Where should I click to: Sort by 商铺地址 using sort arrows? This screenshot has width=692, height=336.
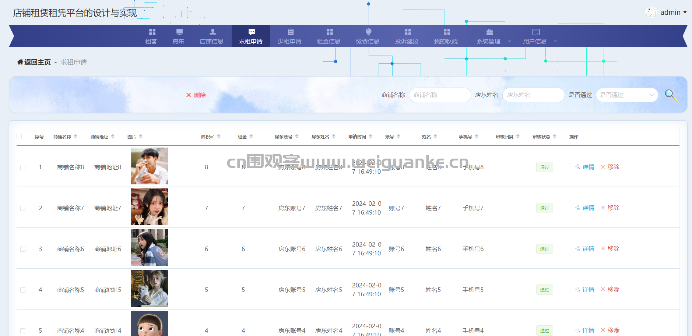click(x=113, y=137)
